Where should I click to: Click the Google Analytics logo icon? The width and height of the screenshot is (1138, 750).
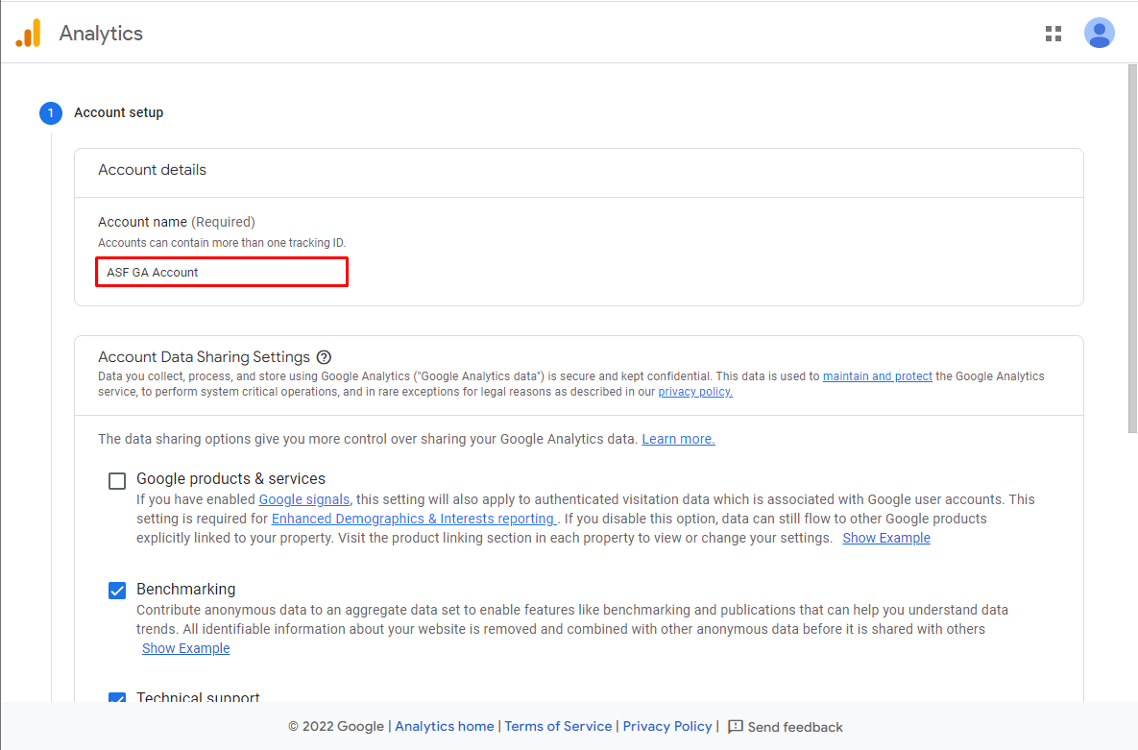tap(28, 34)
